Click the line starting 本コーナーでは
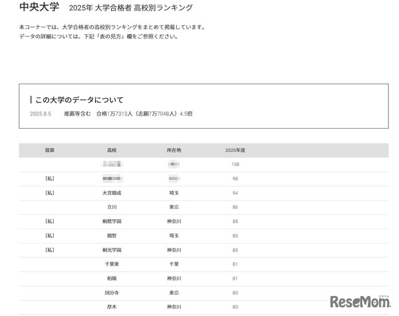 112,27
